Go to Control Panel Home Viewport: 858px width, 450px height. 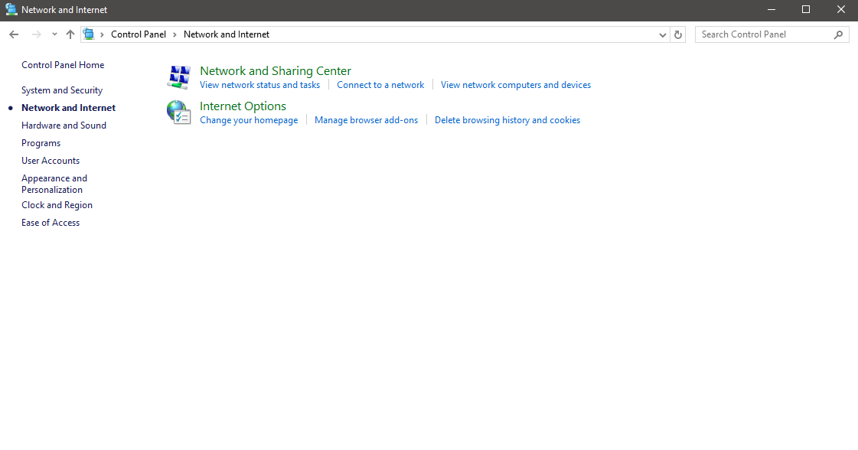point(63,64)
